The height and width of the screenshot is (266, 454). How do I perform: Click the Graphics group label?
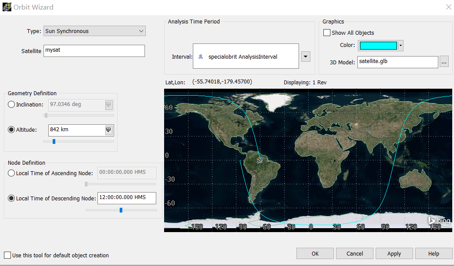[x=333, y=21]
